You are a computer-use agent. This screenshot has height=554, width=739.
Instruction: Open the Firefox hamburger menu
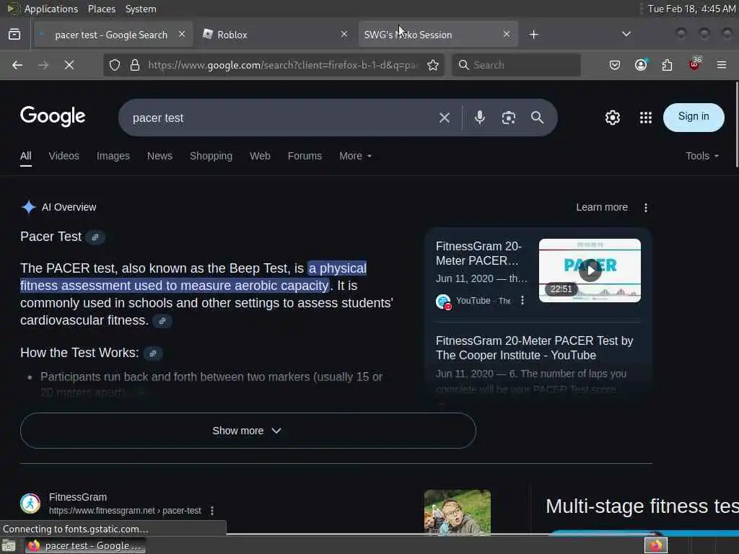click(722, 65)
